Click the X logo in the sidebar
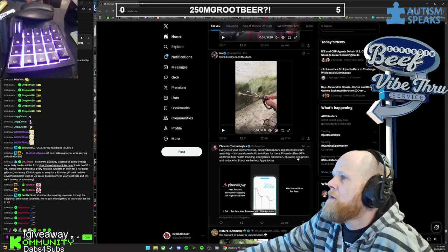 click(166, 26)
